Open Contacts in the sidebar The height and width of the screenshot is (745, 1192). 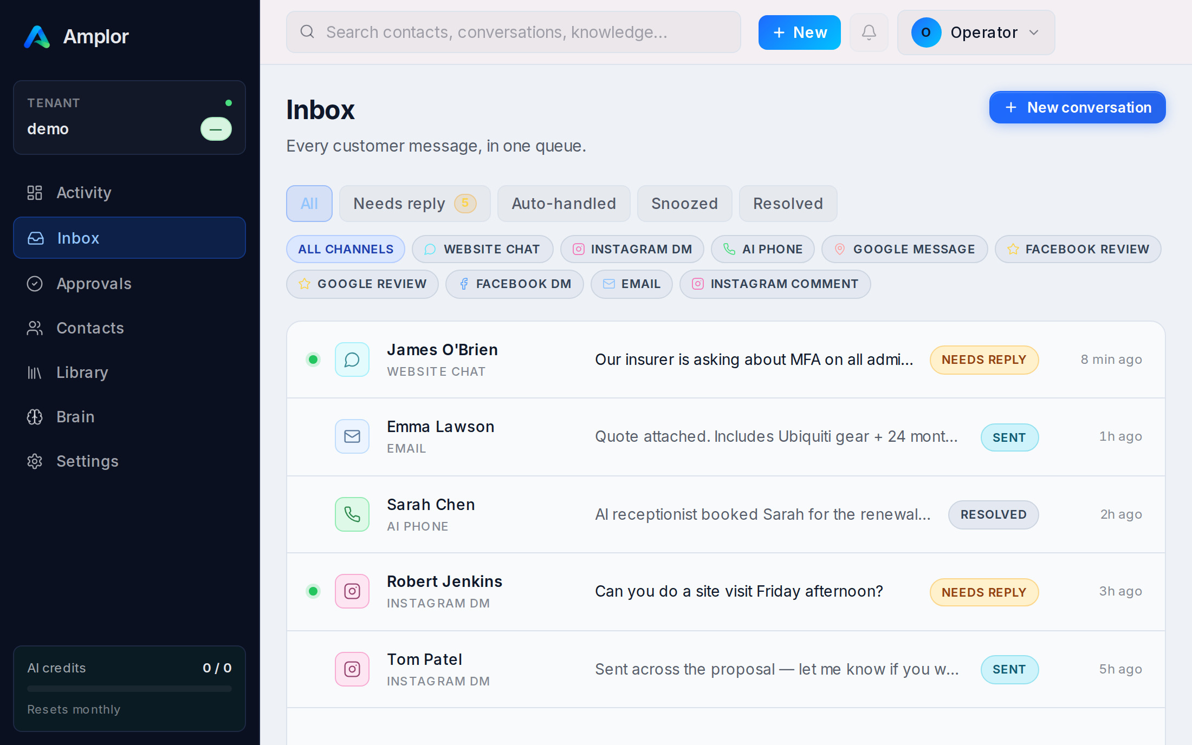click(x=129, y=328)
